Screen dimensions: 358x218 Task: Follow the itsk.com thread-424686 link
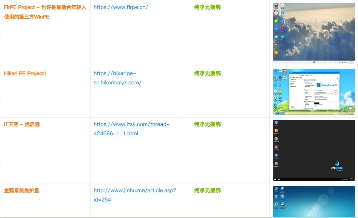131,129
